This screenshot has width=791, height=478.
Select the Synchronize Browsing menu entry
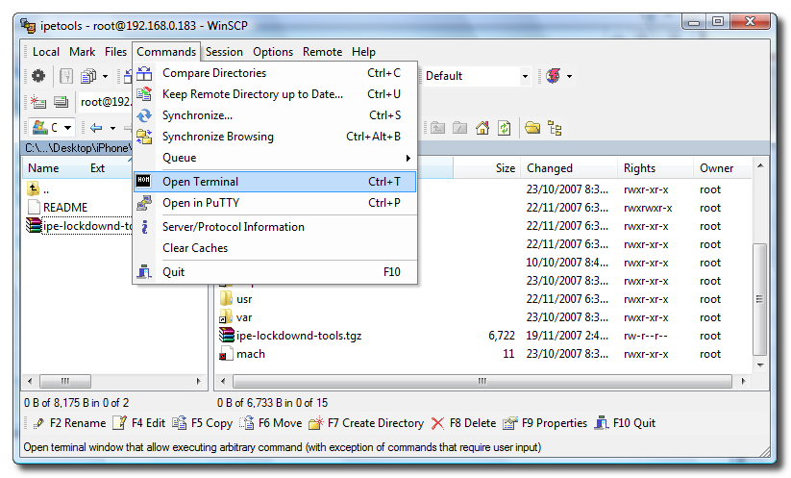coord(275,137)
